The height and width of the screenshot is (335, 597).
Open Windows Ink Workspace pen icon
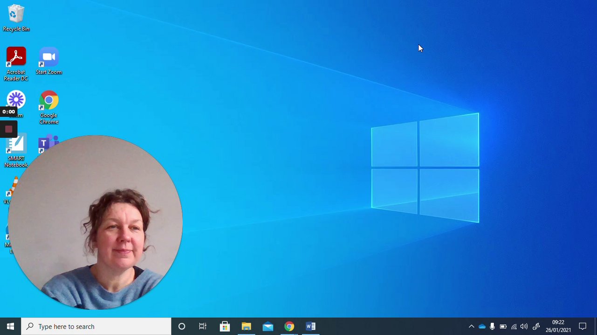pyautogui.click(x=536, y=326)
